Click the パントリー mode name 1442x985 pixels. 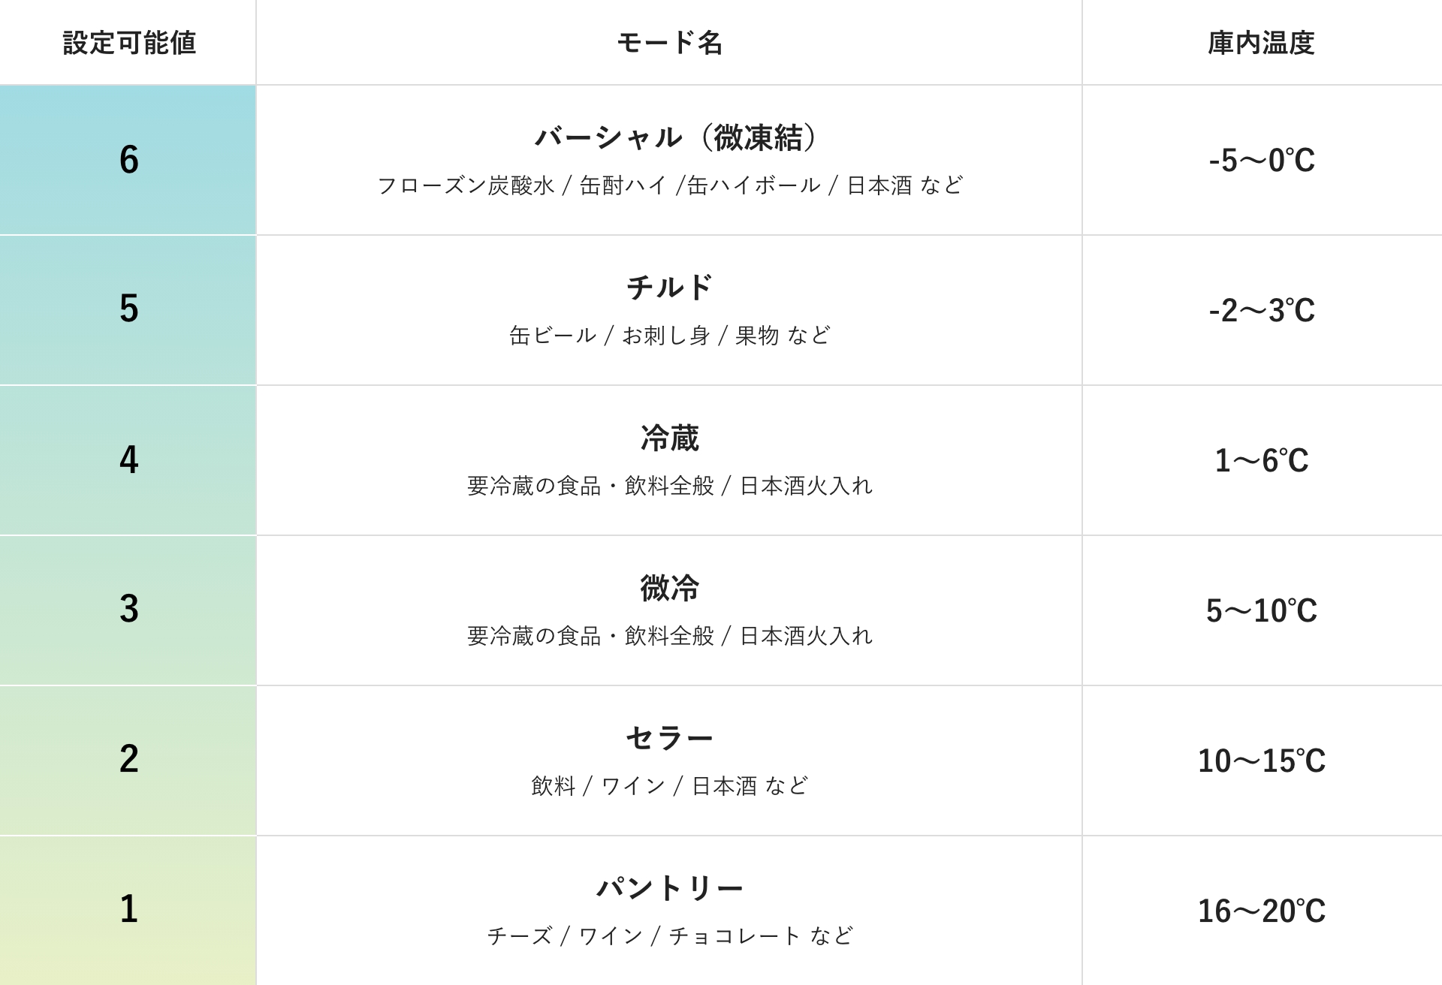668,889
